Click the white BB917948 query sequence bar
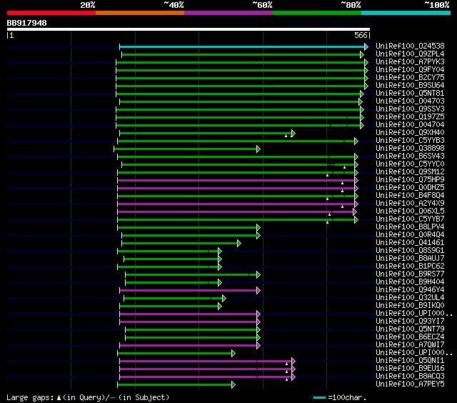The width and height of the screenshot is (457, 403). point(189,29)
